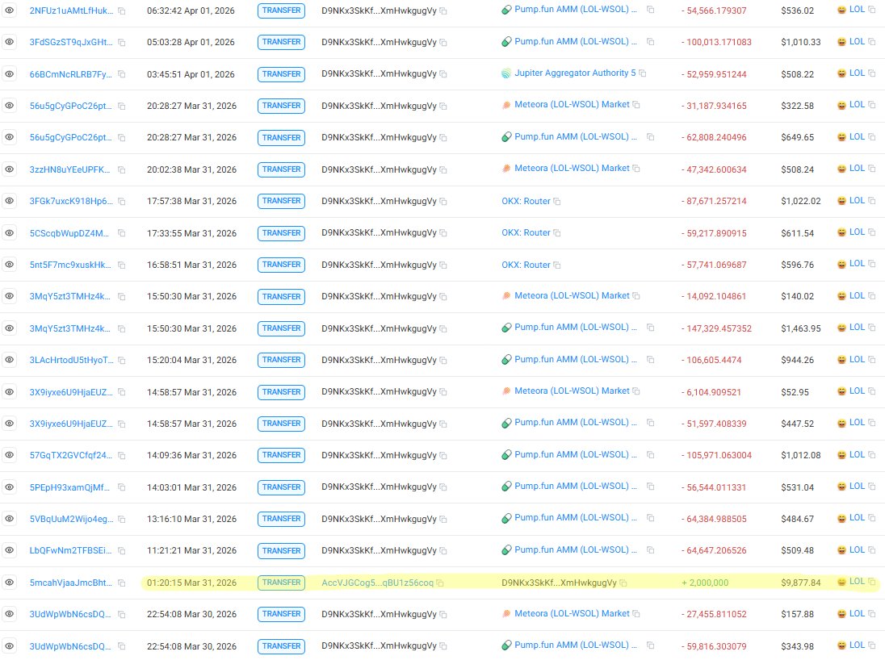
Task: Select value $1,022.02
Action: pos(801,201)
